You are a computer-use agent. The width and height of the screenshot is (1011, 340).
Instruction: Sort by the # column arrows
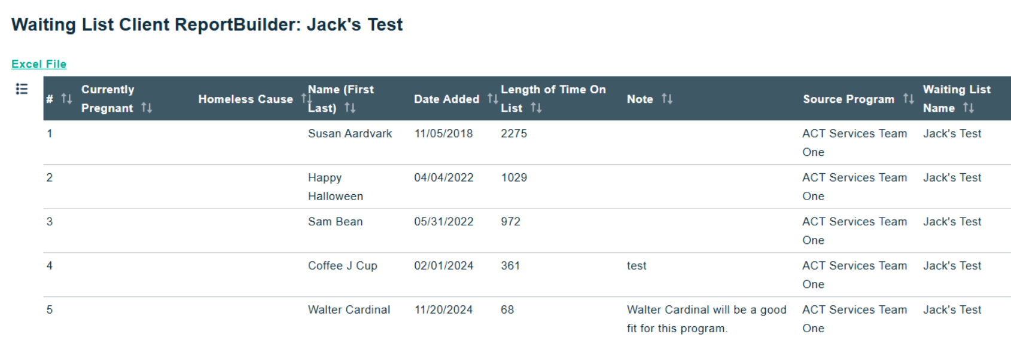(66, 99)
